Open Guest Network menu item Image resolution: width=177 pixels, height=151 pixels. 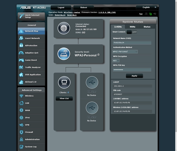tap(31, 38)
